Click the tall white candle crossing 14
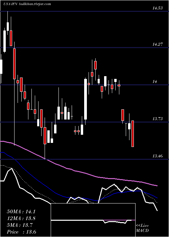This screenshot has height=237, width=169. pos(86,99)
